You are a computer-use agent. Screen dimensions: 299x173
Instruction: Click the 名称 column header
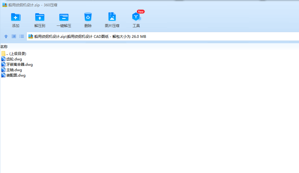tap(4, 47)
